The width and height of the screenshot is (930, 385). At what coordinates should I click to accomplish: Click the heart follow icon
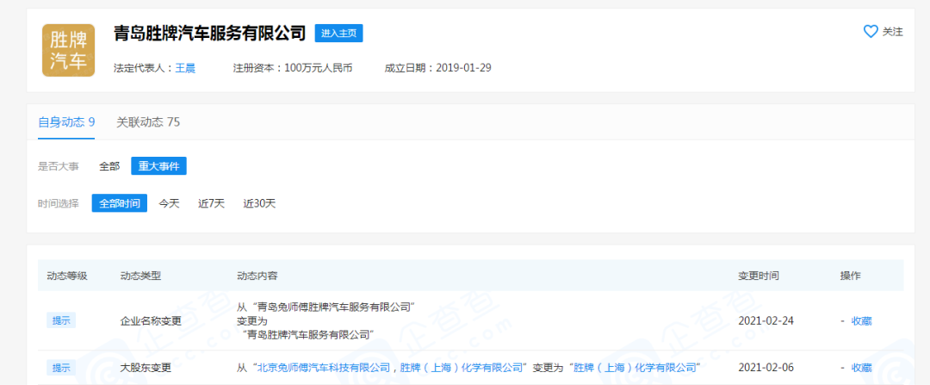[870, 32]
